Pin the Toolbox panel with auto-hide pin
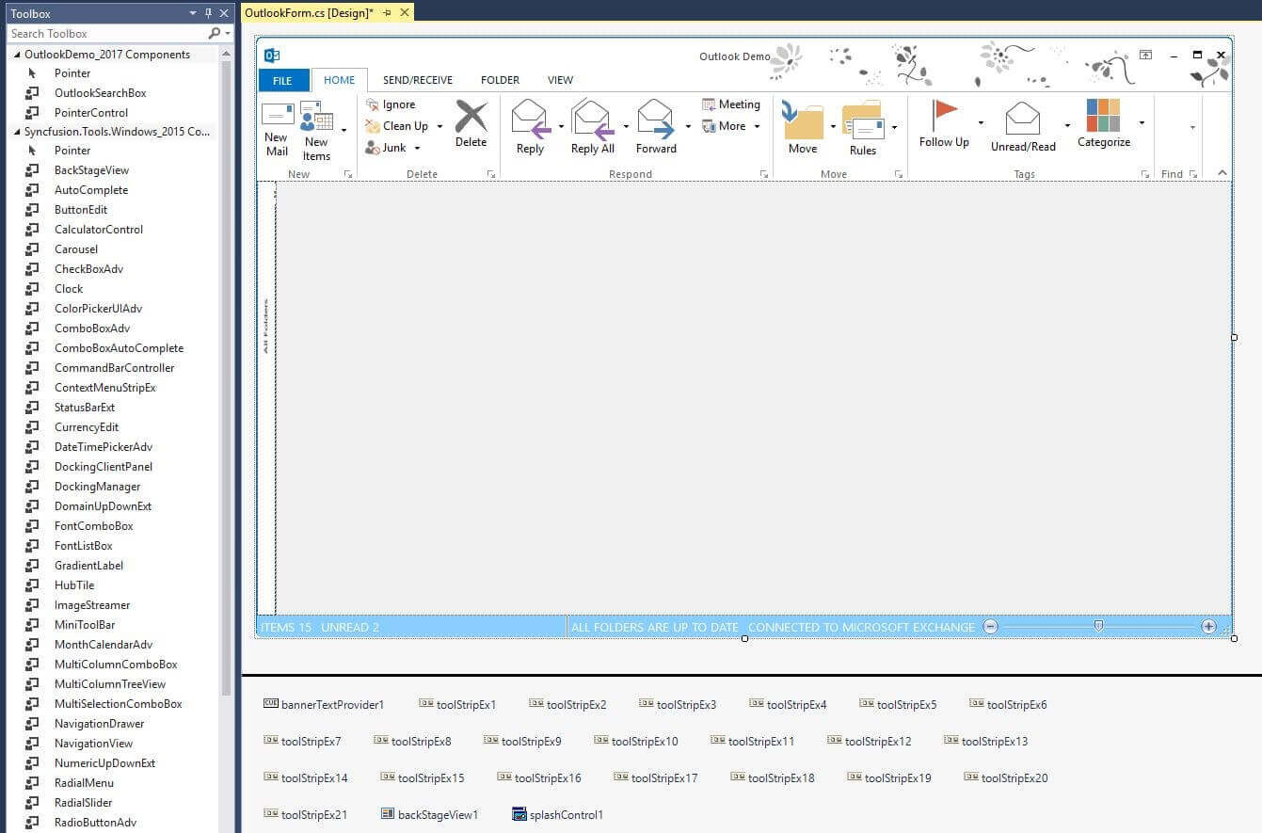Viewport: 1262px width, 833px height. (209, 14)
